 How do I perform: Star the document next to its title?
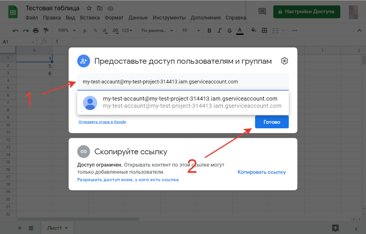click(89, 8)
